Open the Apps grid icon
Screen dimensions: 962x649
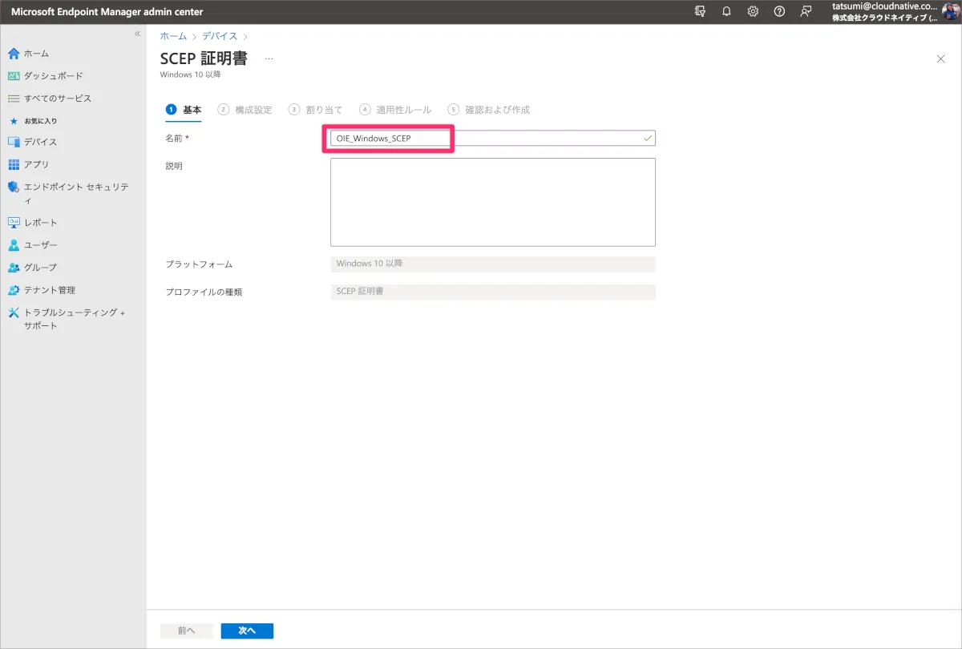pyautogui.click(x=13, y=164)
